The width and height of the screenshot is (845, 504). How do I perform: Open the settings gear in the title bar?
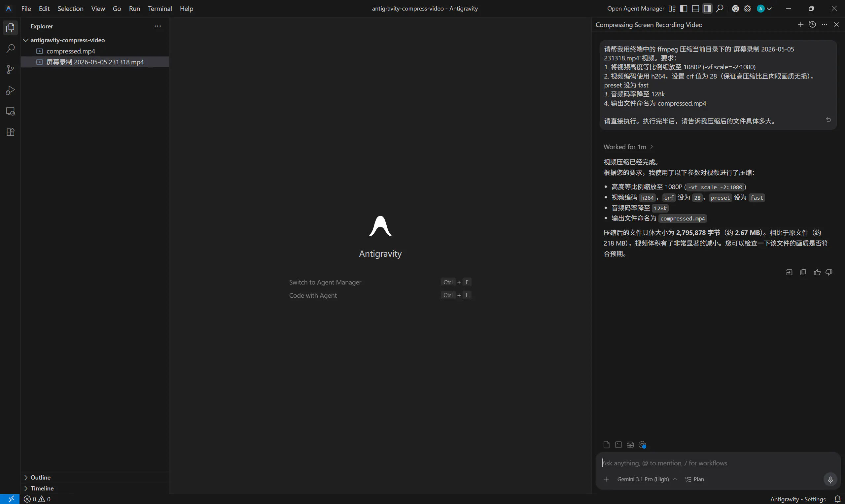pyautogui.click(x=747, y=9)
